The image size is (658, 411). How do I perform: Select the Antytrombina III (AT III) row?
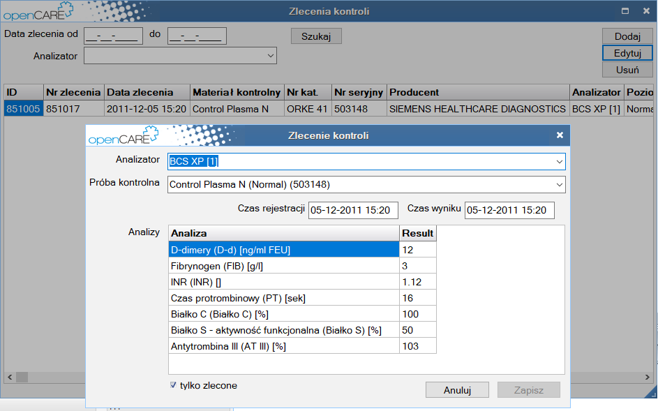pyautogui.click(x=284, y=346)
